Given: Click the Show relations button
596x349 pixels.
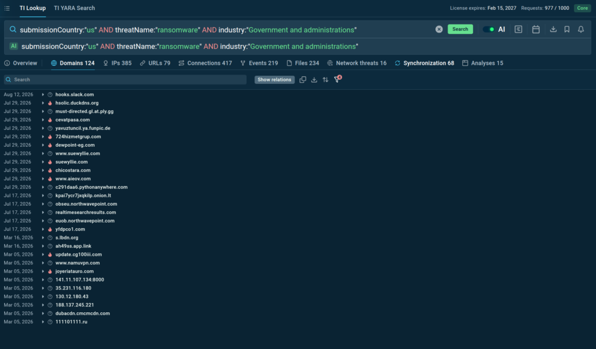Looking at the screenshot, I should click(275, 80).
